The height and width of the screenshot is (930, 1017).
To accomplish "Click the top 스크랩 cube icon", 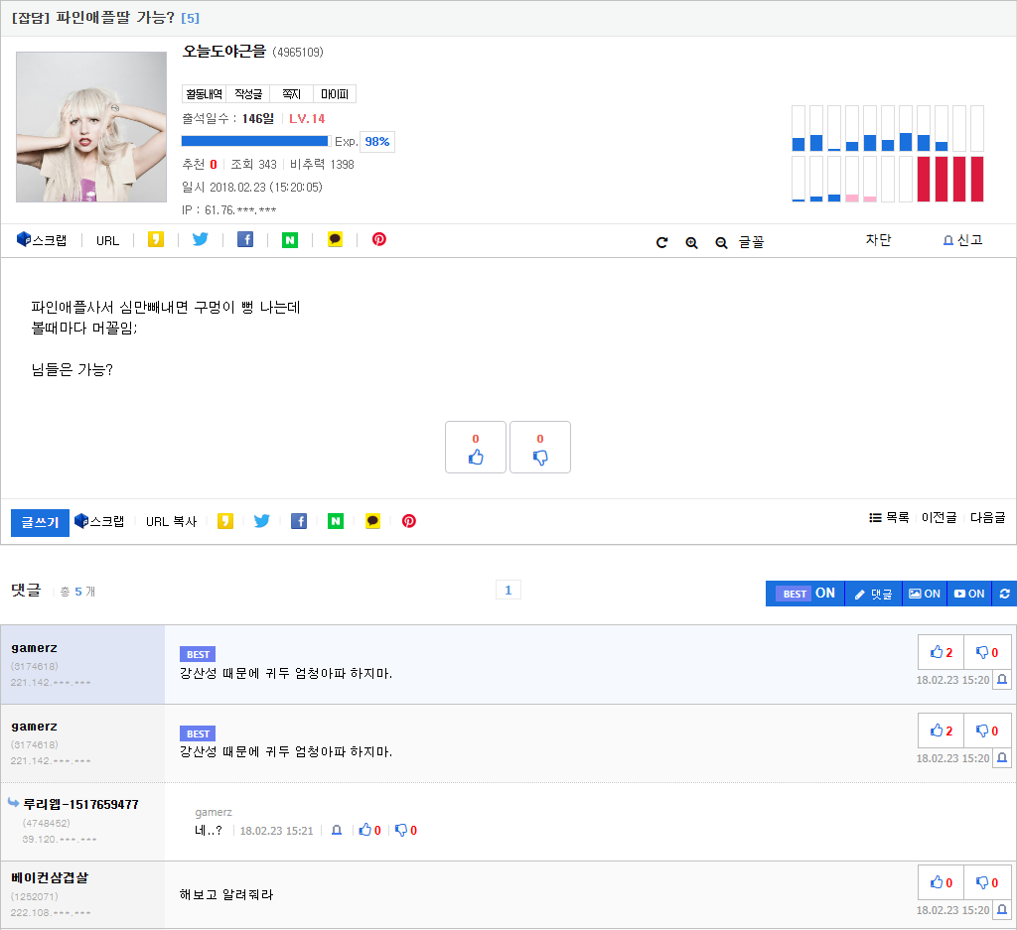I will [24, 239].
